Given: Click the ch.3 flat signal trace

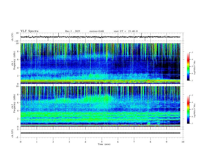Looking at the screenshot, I should point(100,133).
